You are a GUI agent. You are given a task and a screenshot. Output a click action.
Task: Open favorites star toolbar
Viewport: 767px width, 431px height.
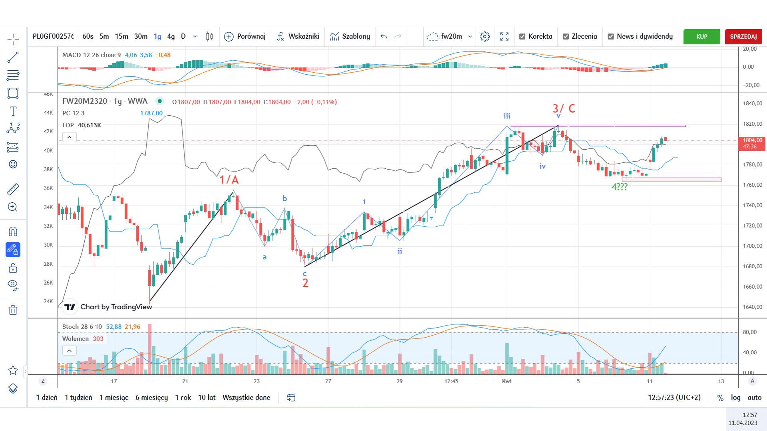point(13,370)
